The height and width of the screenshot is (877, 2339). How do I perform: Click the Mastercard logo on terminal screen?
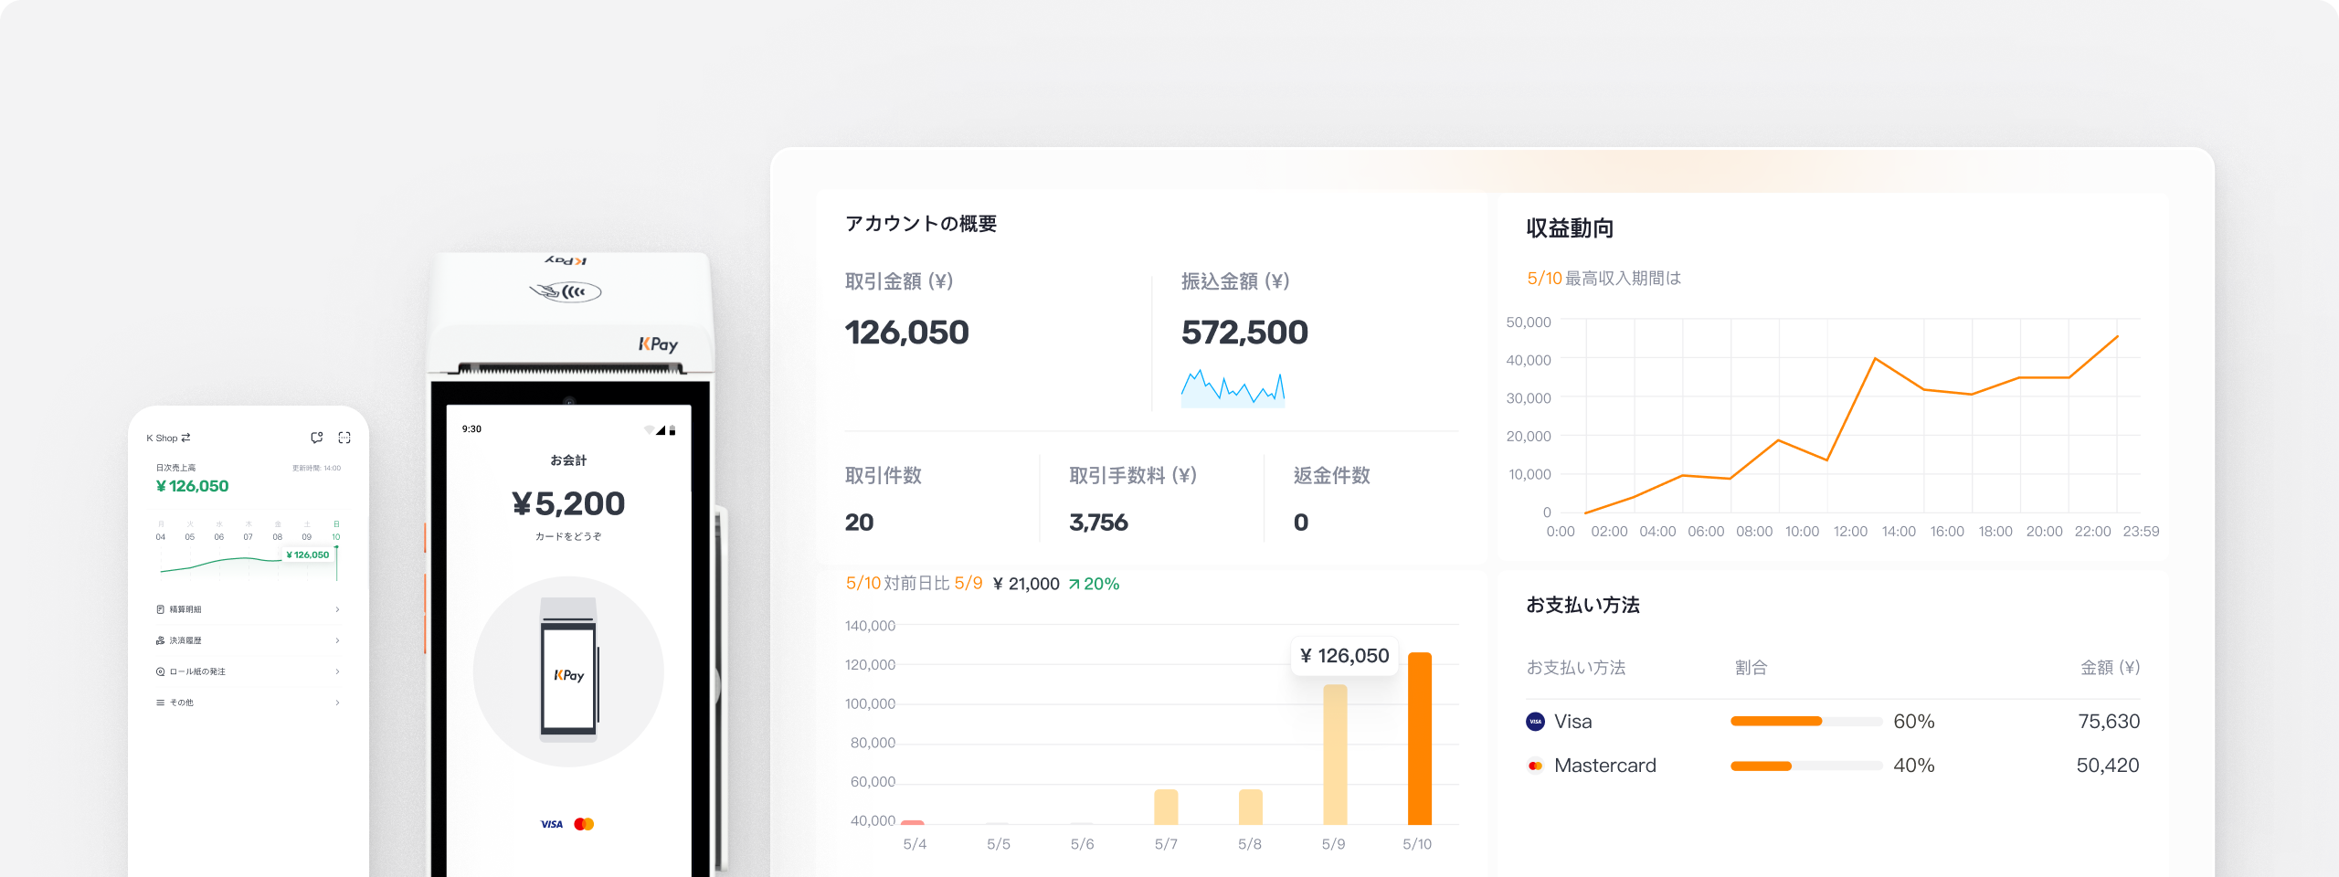tap(584, 824)
